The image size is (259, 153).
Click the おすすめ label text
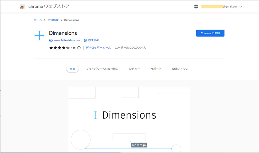tap(93, 40)
